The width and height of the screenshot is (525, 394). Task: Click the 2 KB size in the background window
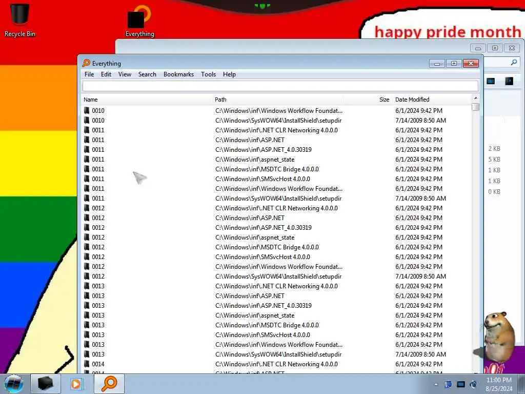tap(494, 149)
